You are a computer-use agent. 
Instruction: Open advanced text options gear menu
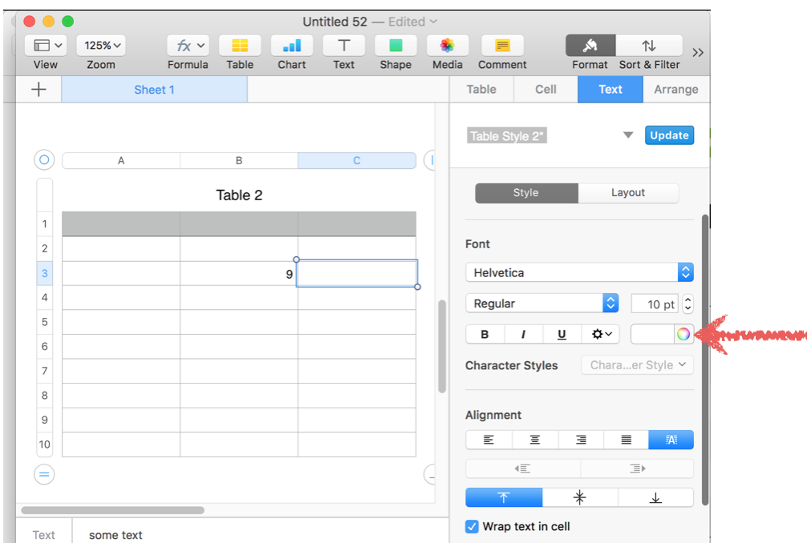601,334
